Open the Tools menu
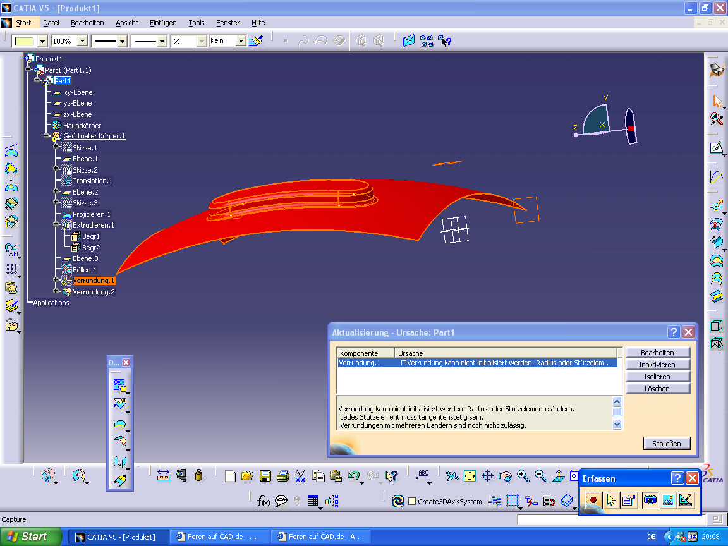728x546 pixels. coord(197,23)
